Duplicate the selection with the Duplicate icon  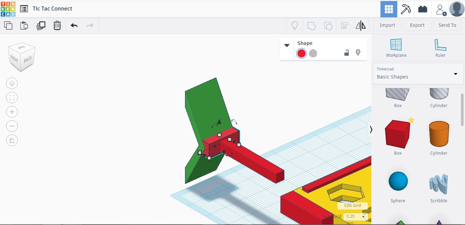(41, 25)
